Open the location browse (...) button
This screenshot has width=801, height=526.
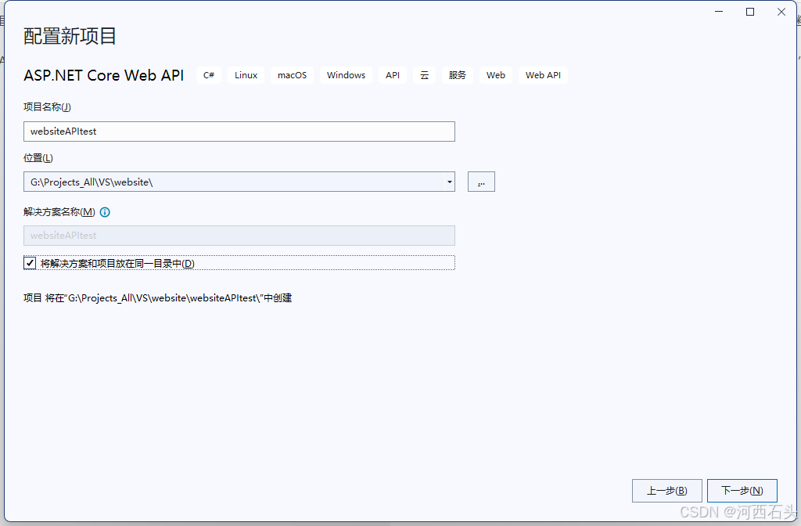click(x=481, y=182)
